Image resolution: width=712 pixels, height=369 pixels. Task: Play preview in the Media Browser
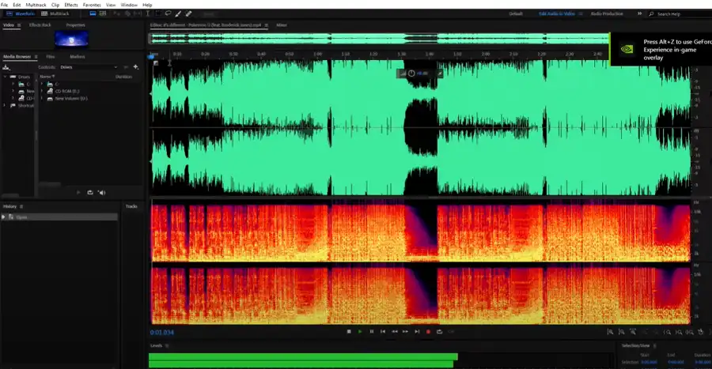point(78,192)
